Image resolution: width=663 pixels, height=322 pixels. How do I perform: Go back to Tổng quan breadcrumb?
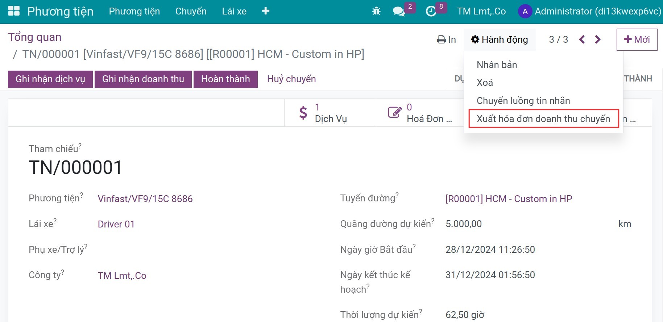pyautogui.click(x=35, y=37)
